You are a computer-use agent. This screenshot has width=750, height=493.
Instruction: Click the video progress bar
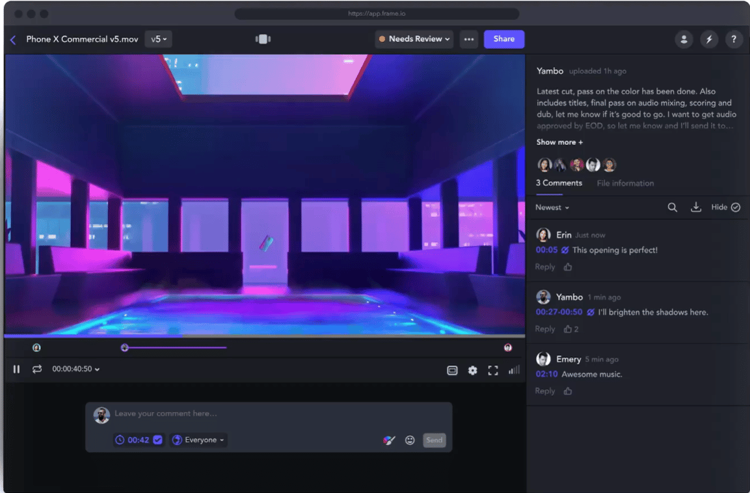point(265,336)
